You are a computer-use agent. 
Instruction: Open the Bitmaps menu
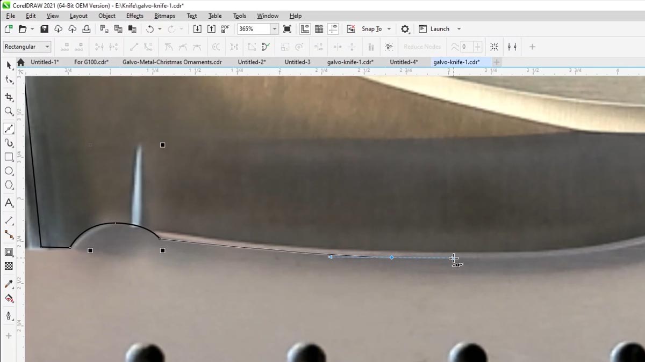[164, 16]
